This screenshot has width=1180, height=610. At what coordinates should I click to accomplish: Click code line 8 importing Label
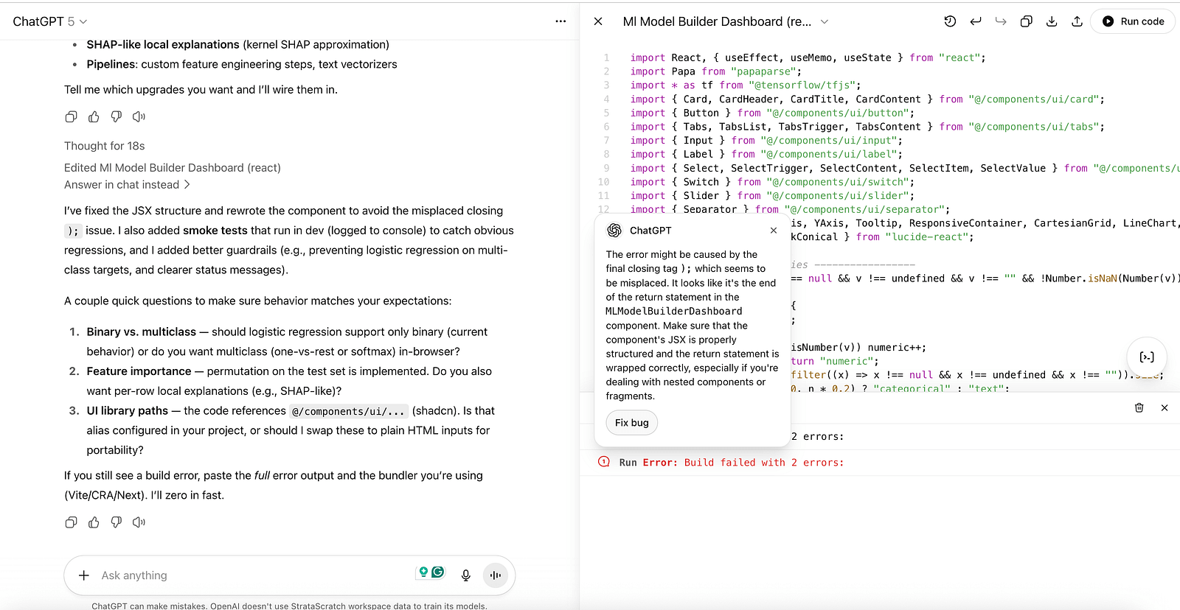tap(766, 155)
